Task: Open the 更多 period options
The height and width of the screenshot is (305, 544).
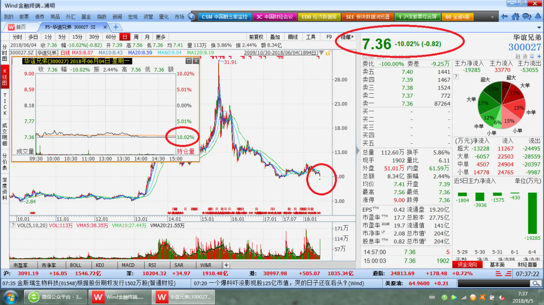Action: coord(160,37)
